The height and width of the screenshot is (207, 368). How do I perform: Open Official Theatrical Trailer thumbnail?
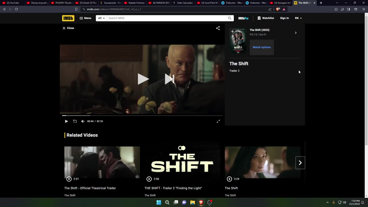[x=102, y=162]
